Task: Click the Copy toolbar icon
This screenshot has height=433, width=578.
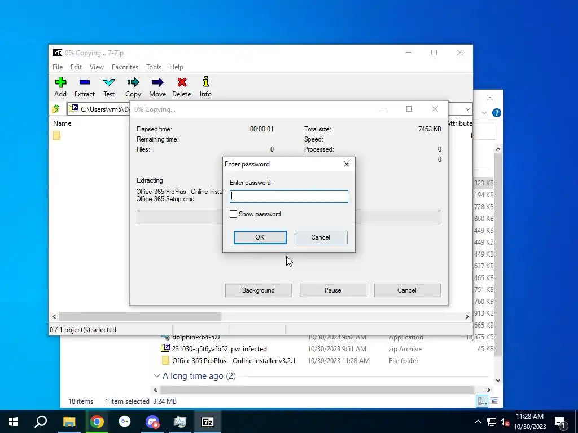Action: 133,87
